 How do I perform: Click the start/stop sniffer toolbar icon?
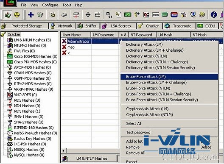8,15
